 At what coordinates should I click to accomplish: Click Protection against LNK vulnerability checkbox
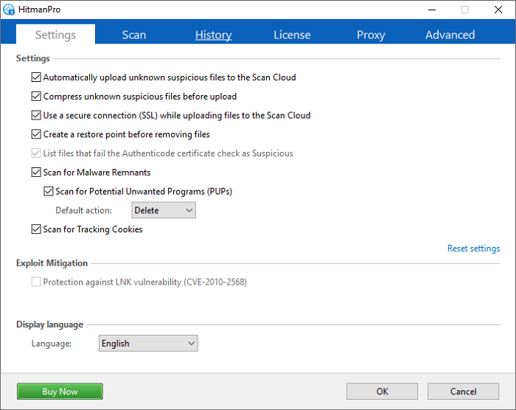click(x=36, y=282)
